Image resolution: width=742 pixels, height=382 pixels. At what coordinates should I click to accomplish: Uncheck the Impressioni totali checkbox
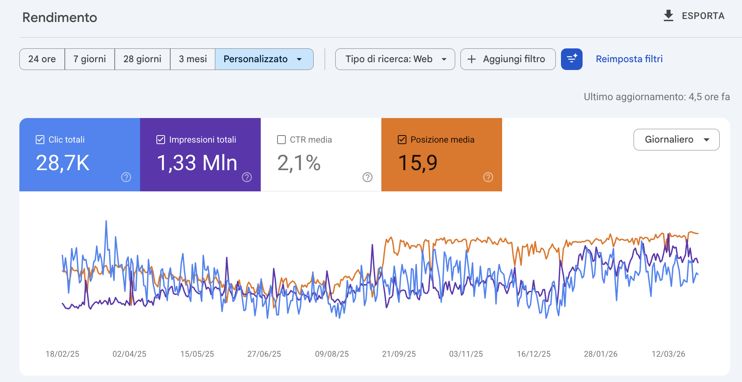tap(161, 140)
